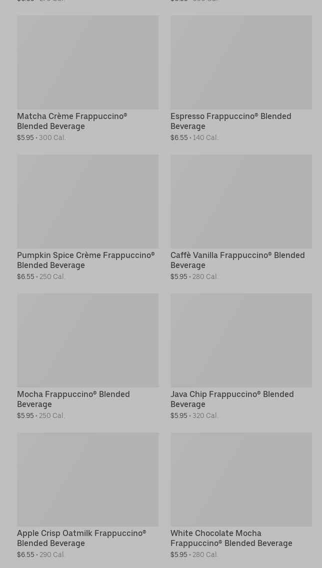Open the Espresso Frappuccino product image
The image size is (322, 568).
tap(241, 62)
